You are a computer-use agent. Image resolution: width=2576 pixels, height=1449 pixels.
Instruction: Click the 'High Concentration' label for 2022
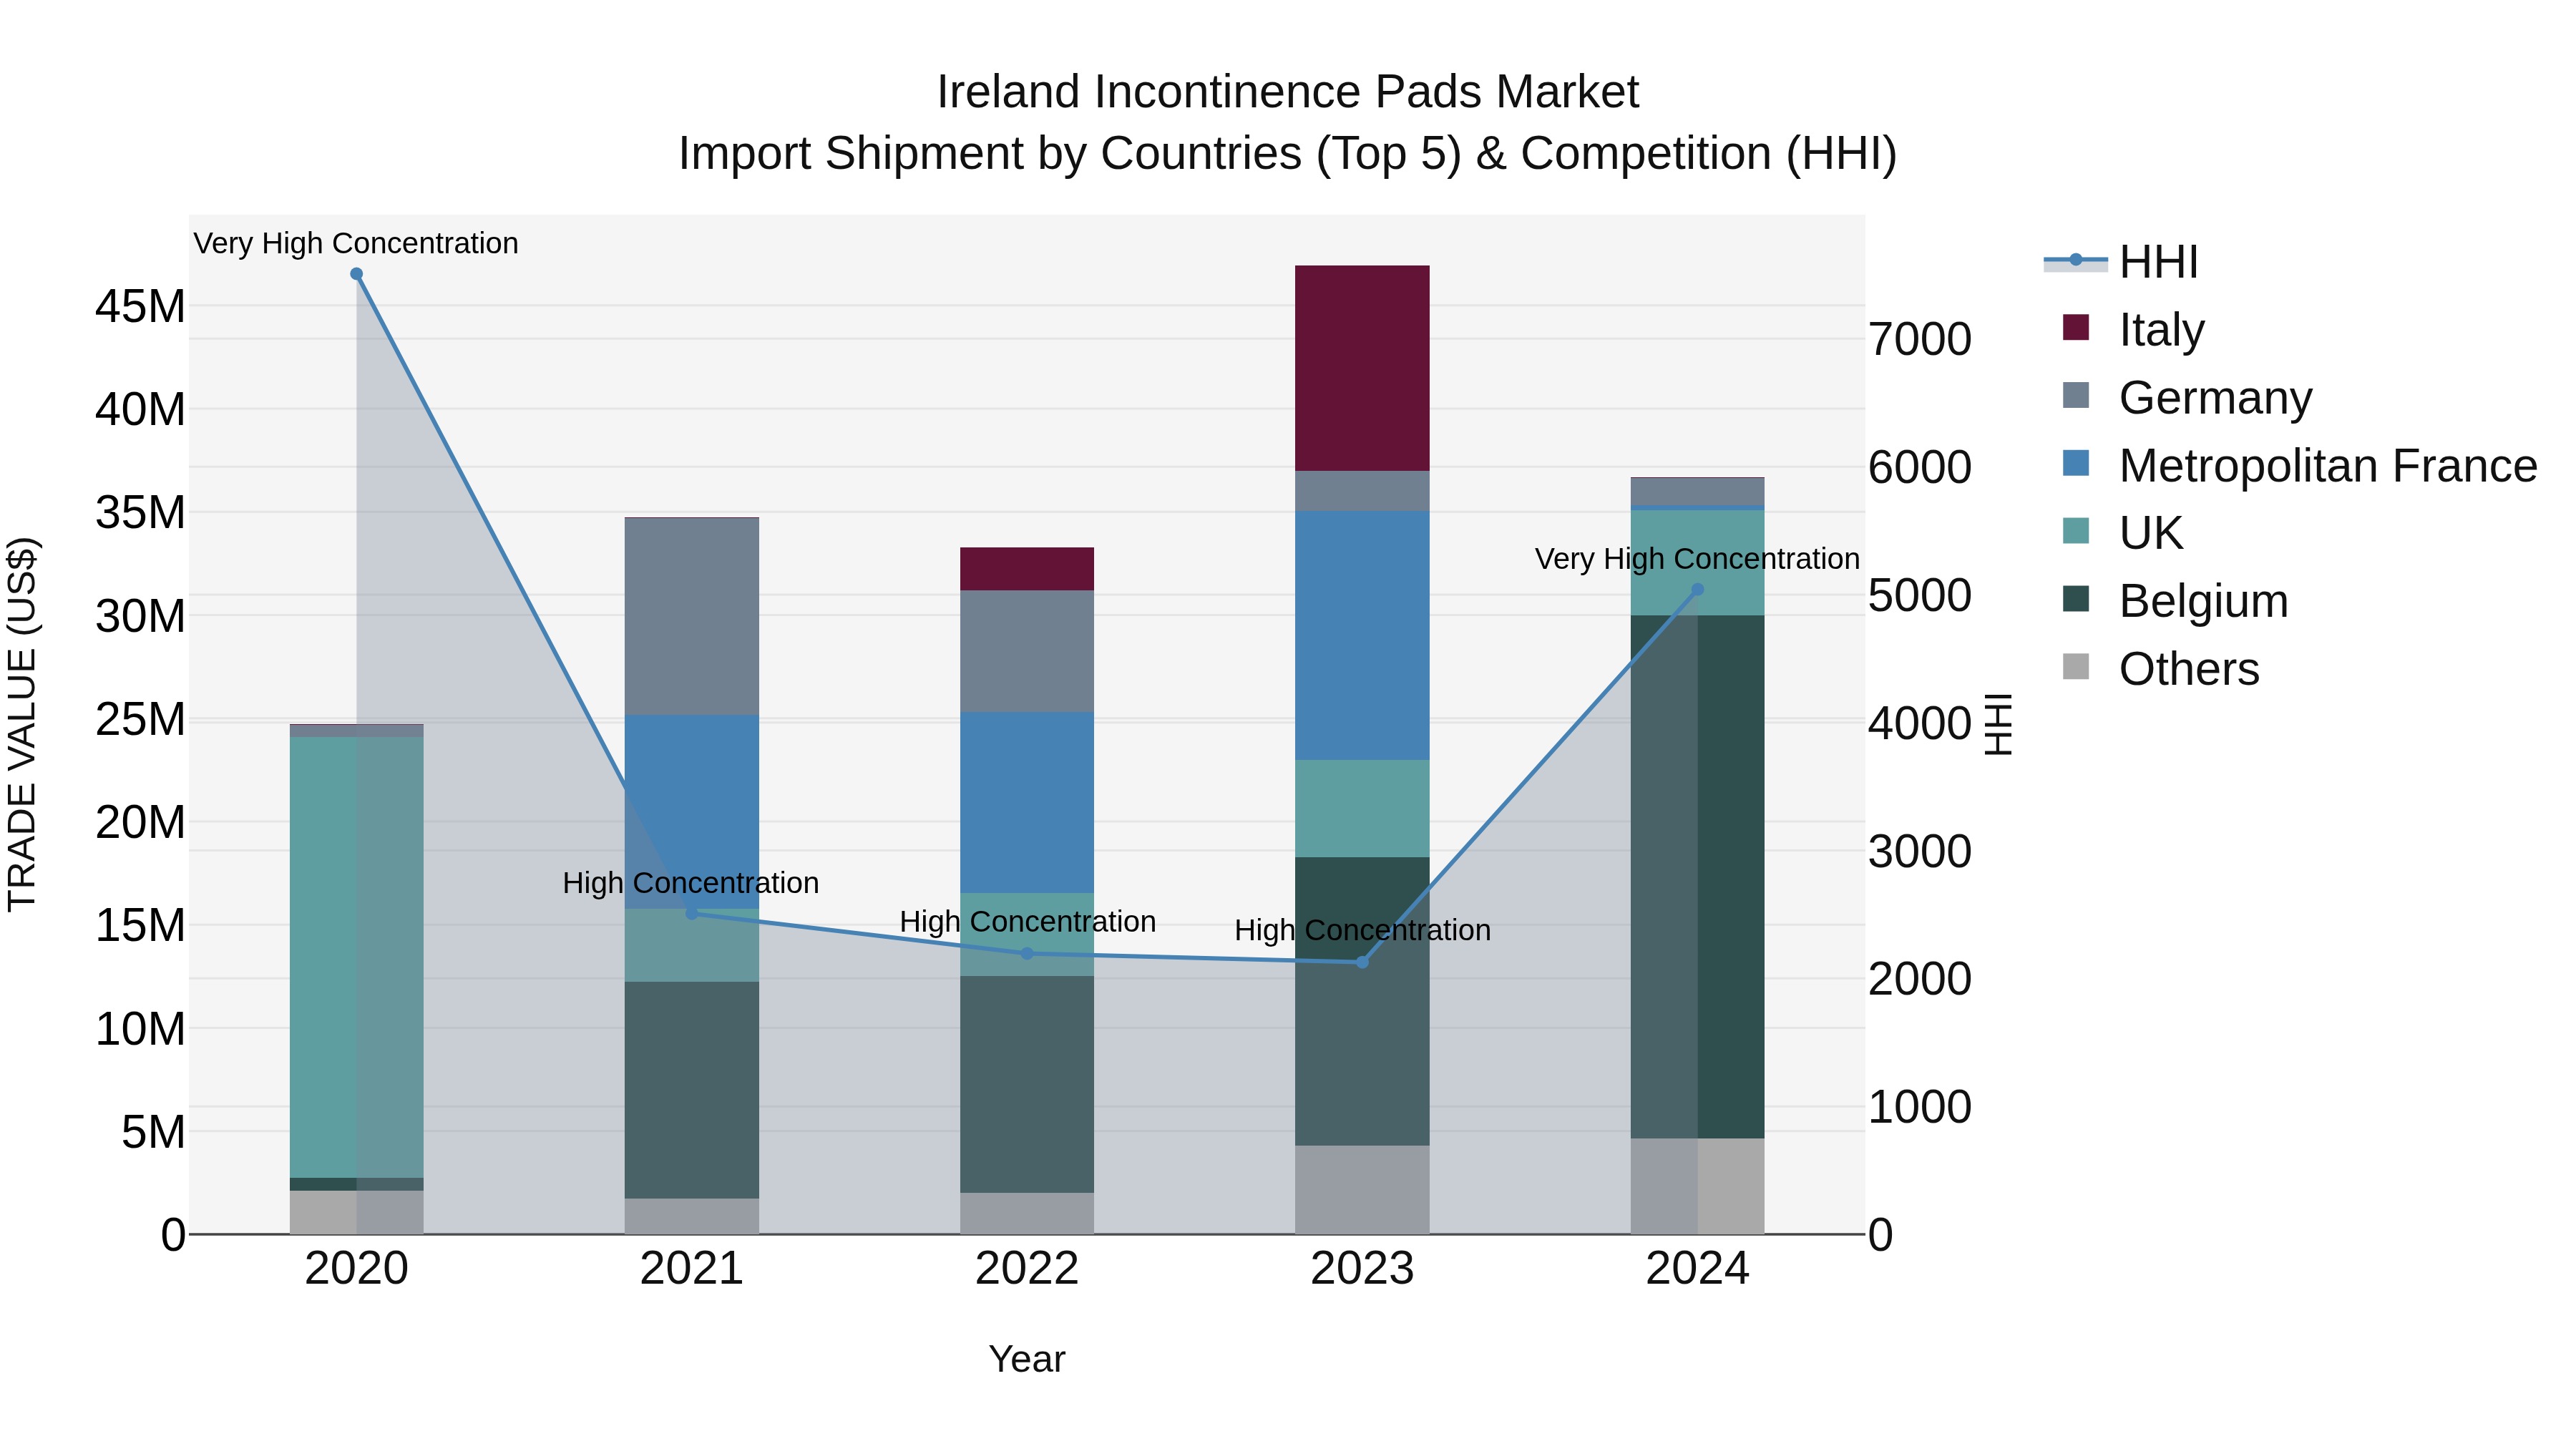tap(1028, 922)
